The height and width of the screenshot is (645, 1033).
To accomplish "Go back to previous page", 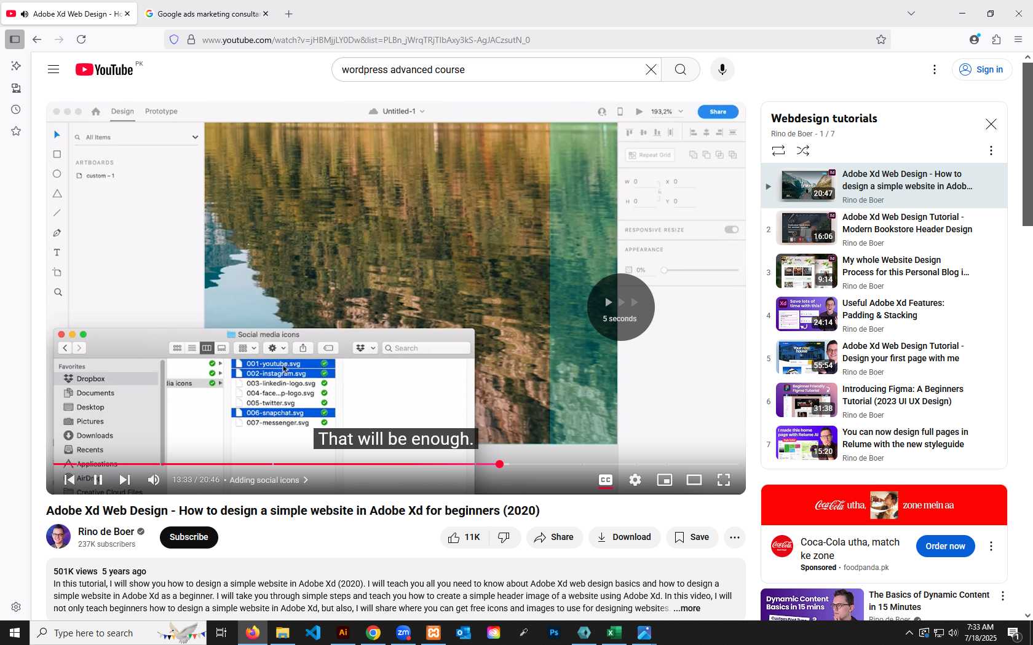I will (37, 40).
